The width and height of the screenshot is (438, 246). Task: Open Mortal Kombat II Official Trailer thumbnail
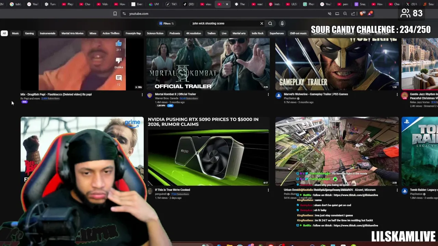coord(208,64)
